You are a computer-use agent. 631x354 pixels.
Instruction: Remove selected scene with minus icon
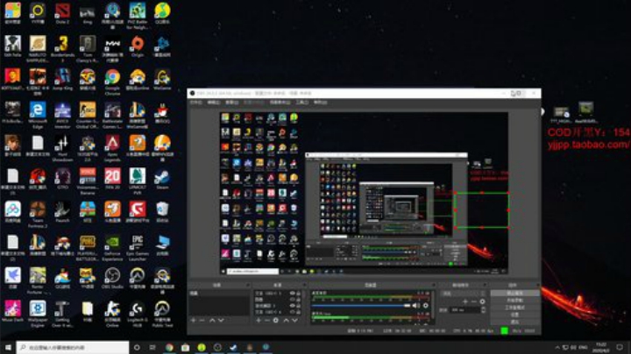click(x=202, y=320)
